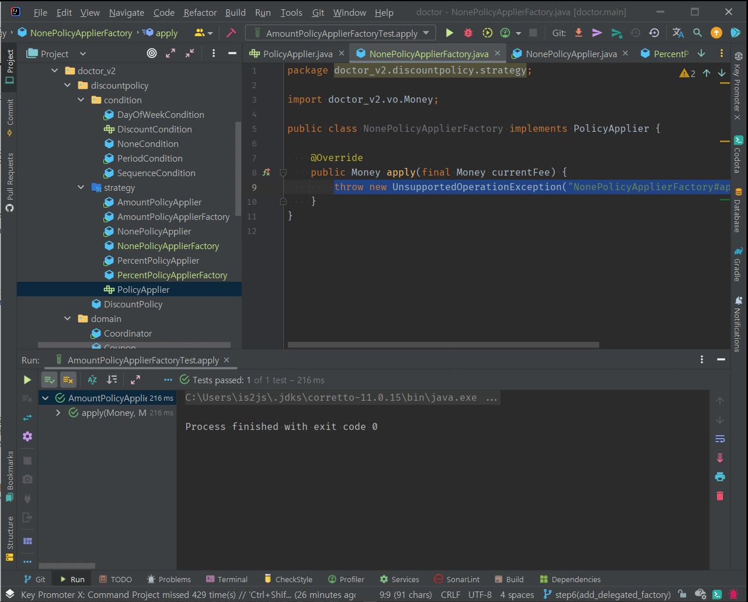Screen dimensions: 748x602
Task: Click the Debug bug icon in the toolbar
Action: click(x=468, y=33)
